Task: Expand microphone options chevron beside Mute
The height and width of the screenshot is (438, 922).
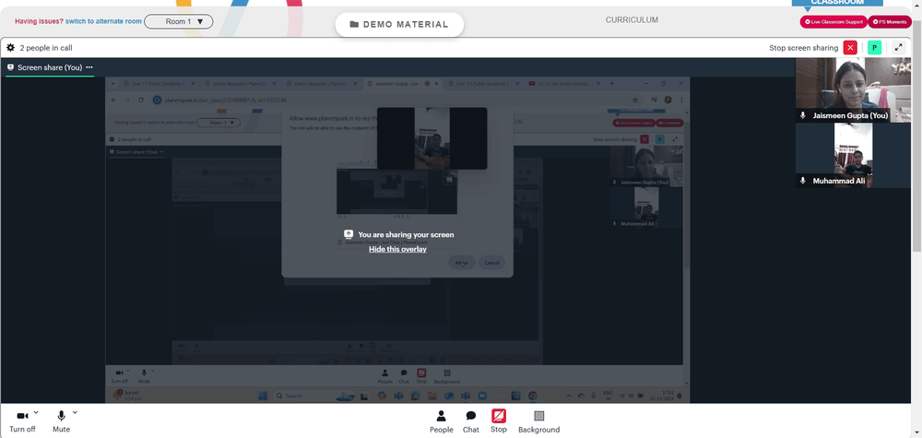Action: 75,413
